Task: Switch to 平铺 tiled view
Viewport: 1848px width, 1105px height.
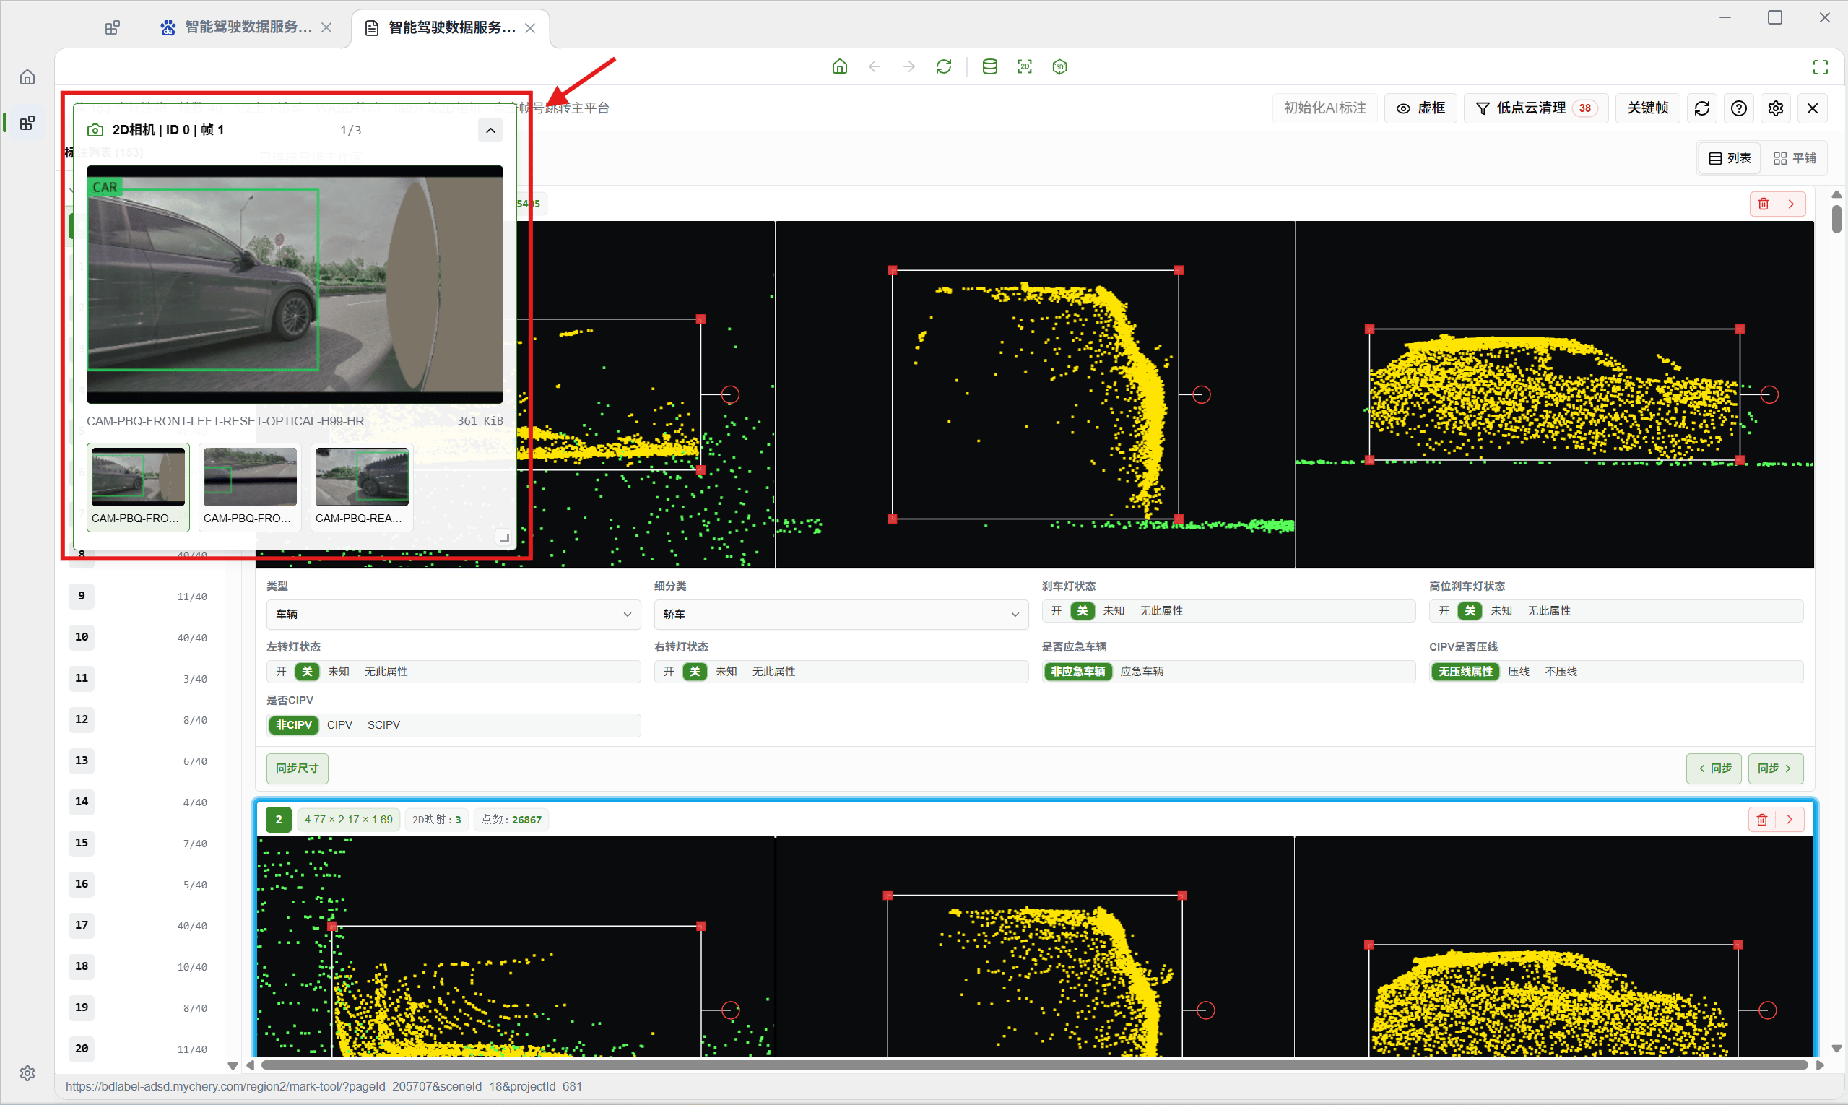Action: coord(1795,158)
